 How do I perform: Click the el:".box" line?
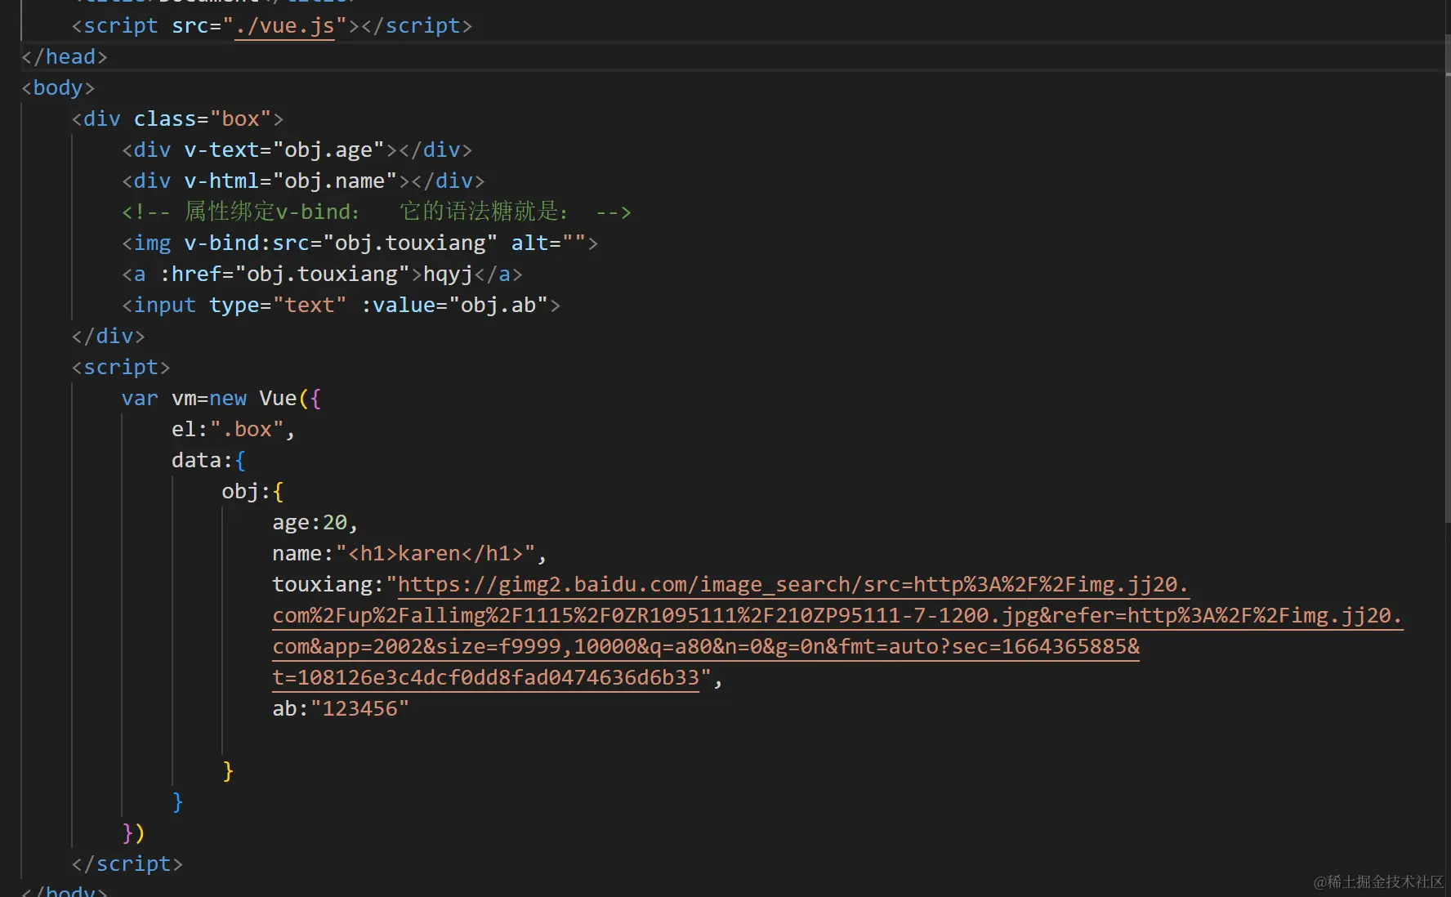click(x=234, y=430)
